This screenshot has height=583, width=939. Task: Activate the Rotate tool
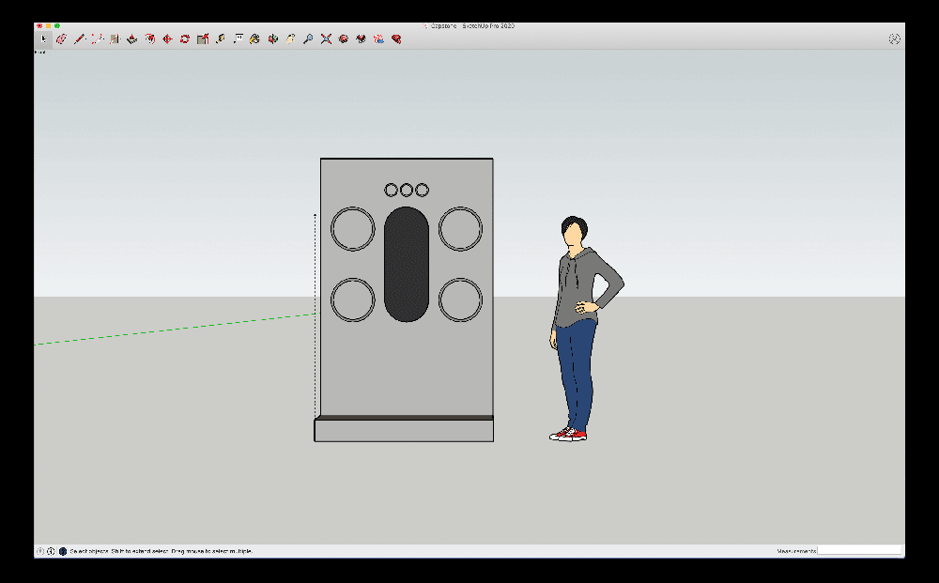pyautogui.click(x=185, y=38)
